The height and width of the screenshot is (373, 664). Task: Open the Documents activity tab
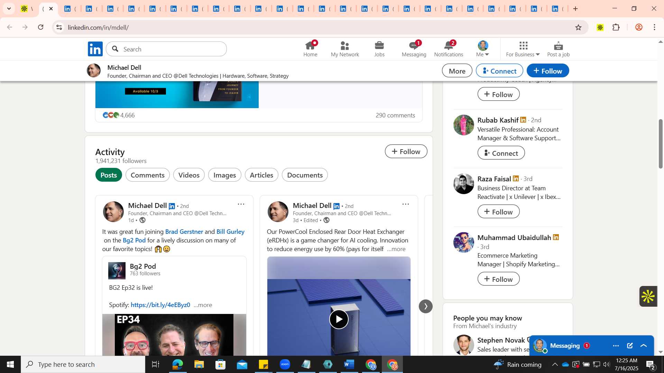pos(305,175)
